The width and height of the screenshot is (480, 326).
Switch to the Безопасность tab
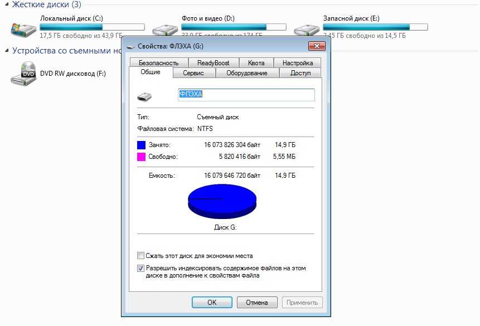(x=158, y=63)
